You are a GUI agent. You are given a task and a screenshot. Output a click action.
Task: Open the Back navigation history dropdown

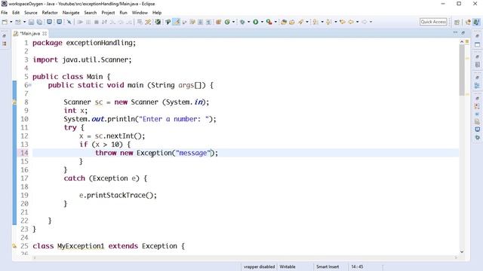pos(357,22)
